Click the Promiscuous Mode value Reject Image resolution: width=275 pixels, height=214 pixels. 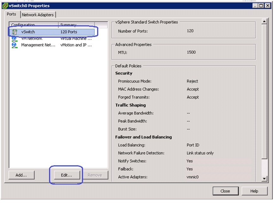(192, 81)
